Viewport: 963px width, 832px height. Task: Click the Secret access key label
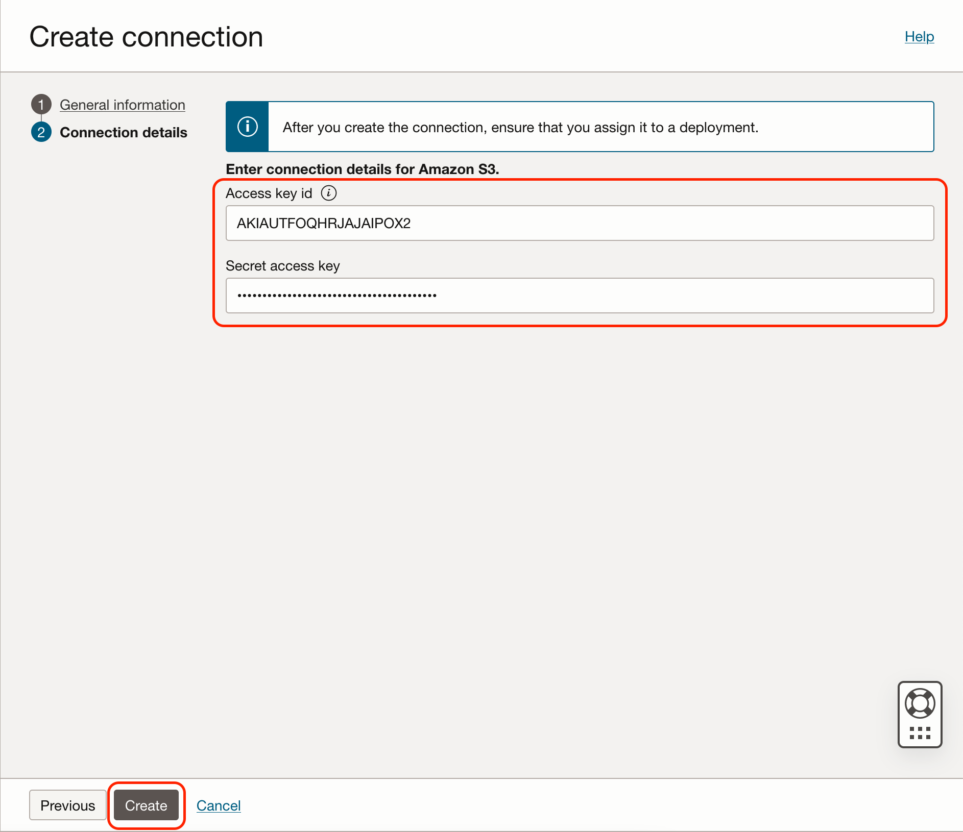282,266
